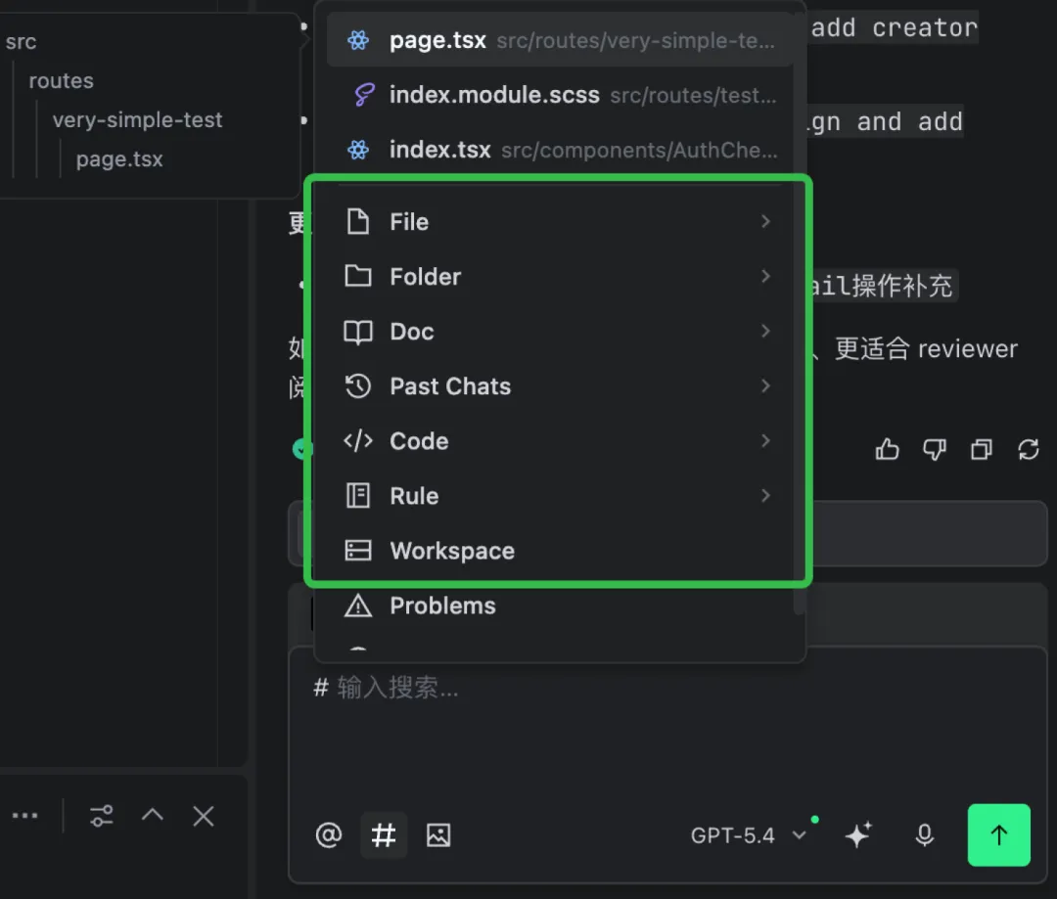Attach an image to the chat
1057x899 pixels.
click(x=438, y=835)
